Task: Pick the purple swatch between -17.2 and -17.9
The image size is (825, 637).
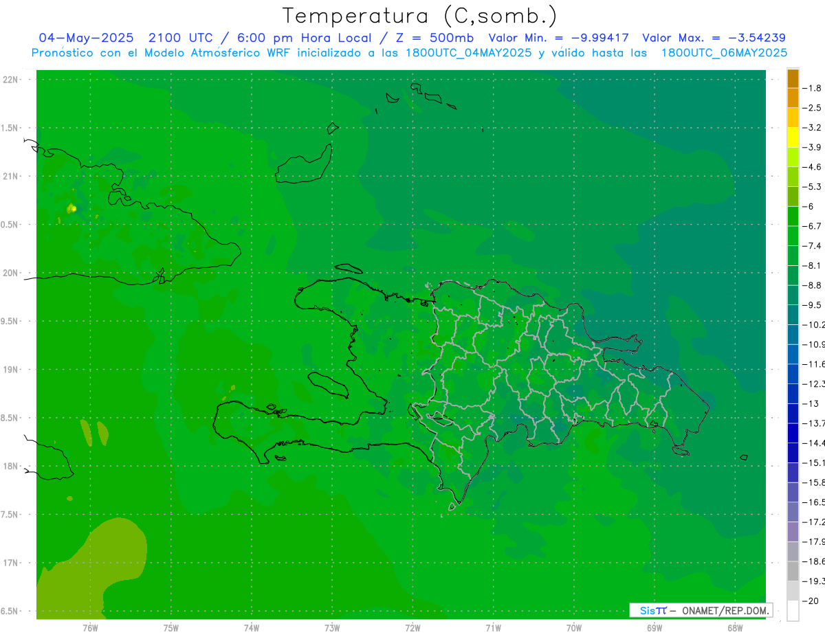Action: pyautogui.click(x=793, y=532)
